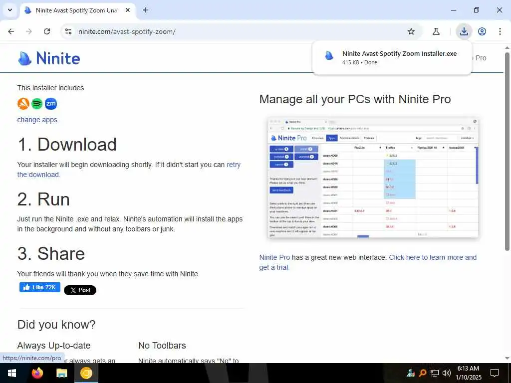This screenshot has width=511, height=383.
Task: Open the Ninite Pro dashboard screenshot thumbnail
Action: 373,178
